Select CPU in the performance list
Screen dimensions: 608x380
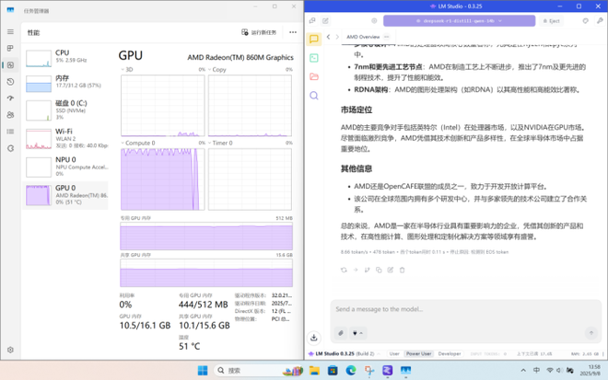[x=63, y=57]
